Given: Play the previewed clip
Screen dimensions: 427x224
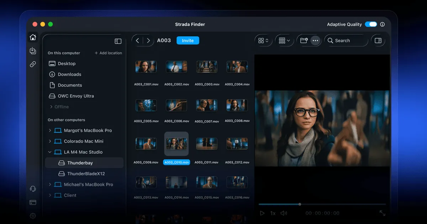Looking at the screenshot, I should (x=262, y=213).
